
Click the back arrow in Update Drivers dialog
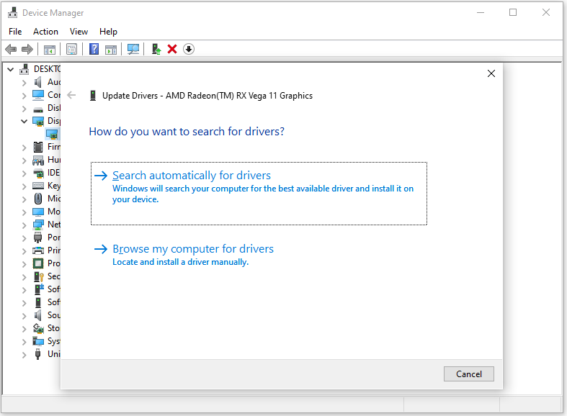pos(71,95)
